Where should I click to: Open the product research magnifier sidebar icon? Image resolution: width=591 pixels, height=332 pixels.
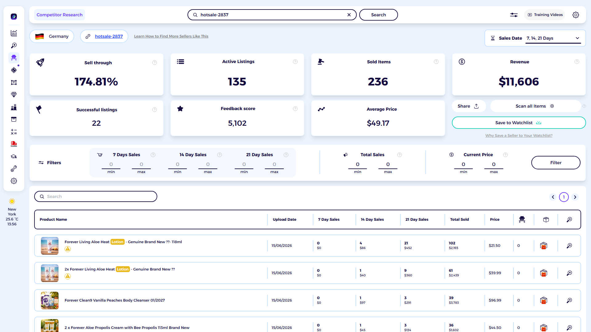tap(14, 45)
